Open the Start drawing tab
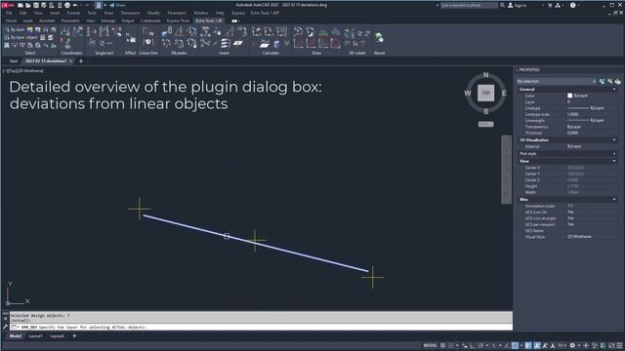 tap(14, 60)
